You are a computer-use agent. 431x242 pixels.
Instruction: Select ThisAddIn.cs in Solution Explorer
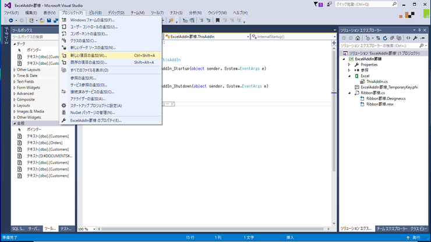click(x=377, y=81)
